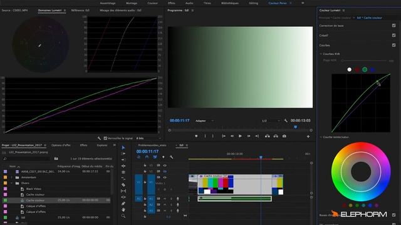Image resolution: width=401 pixels, height=225 pixels.
Task: Toggle V1 track eye visibility
Action: click(165, 177)
